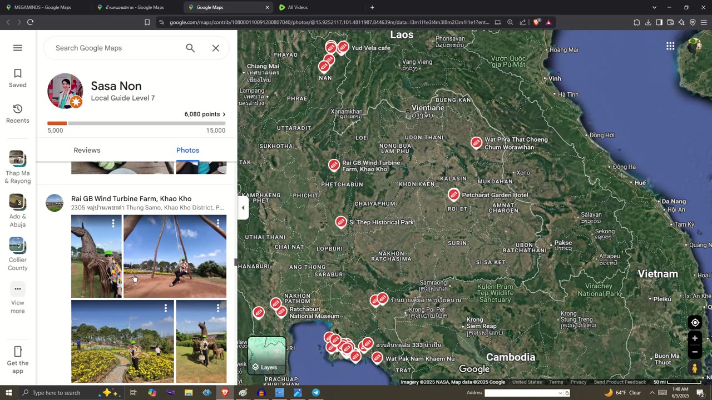The width and height of the screenshot is (712, 400).
Task: Switch to the All Videos browser tab
Action: pyautogui.click(x=298, y=7)
